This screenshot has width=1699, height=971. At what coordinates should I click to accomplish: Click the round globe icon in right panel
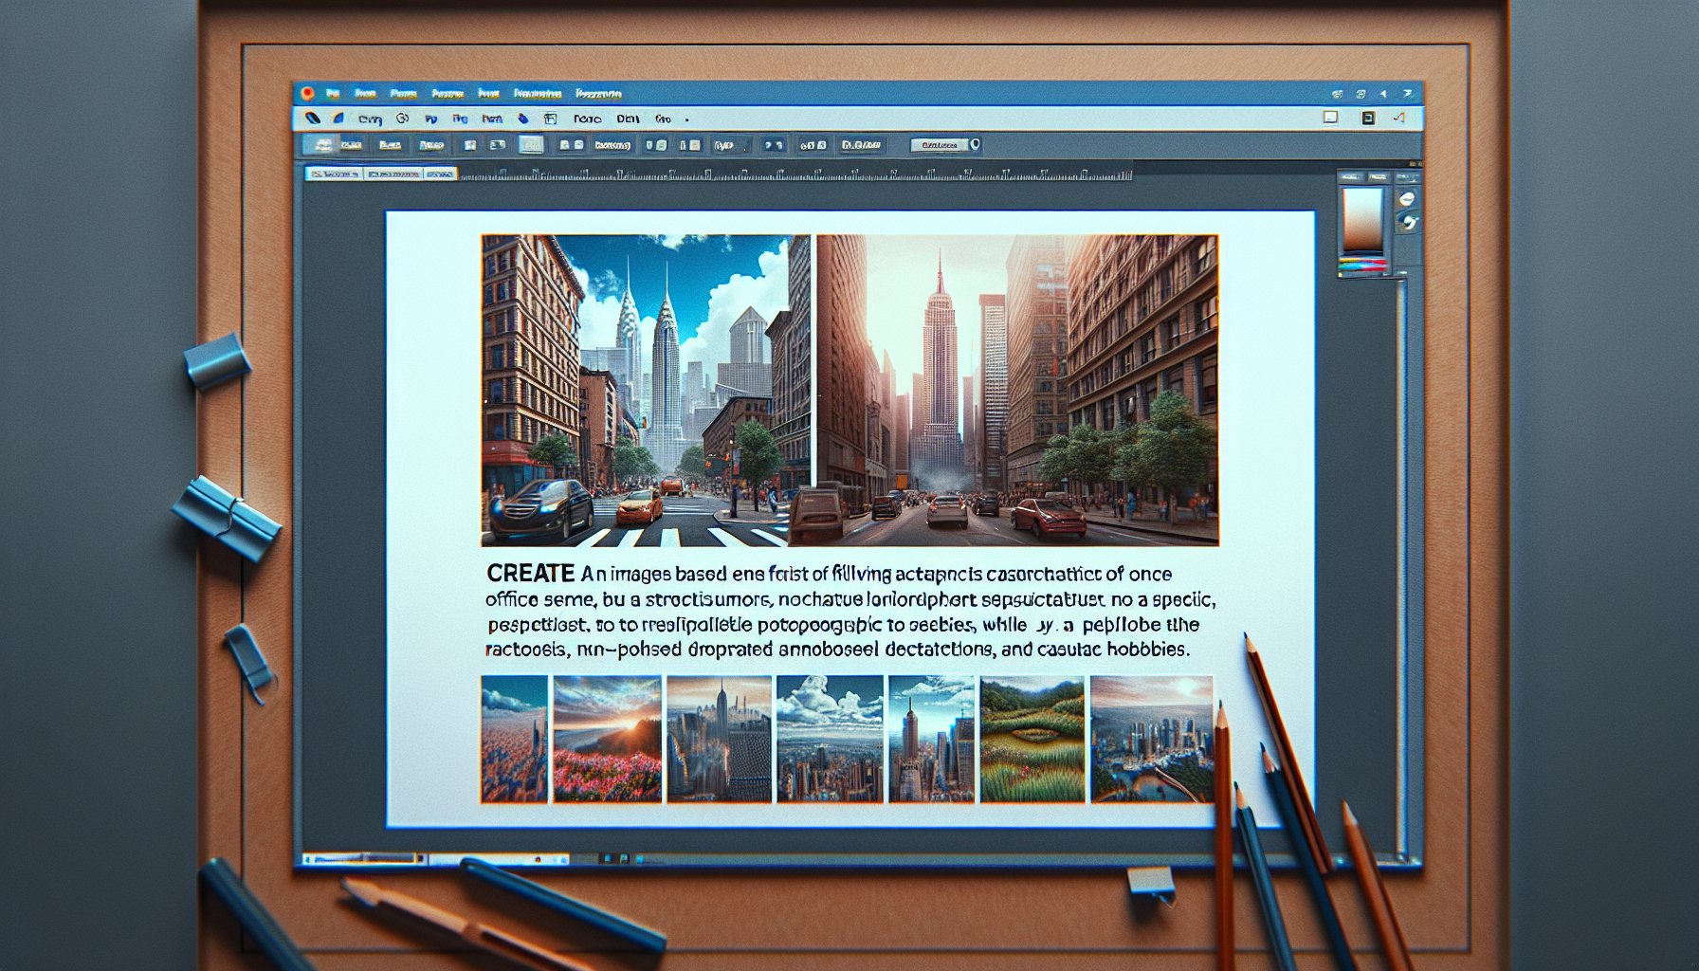pos(1407,198)
